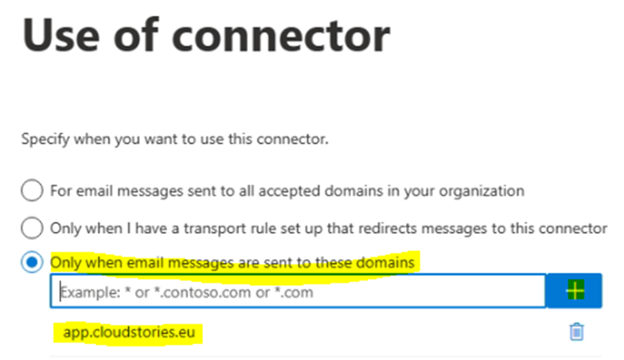This screenshot has height=360, width=624.
Task: Select the 'sent to these domains' radio button
Action: (x=32, y=263)
